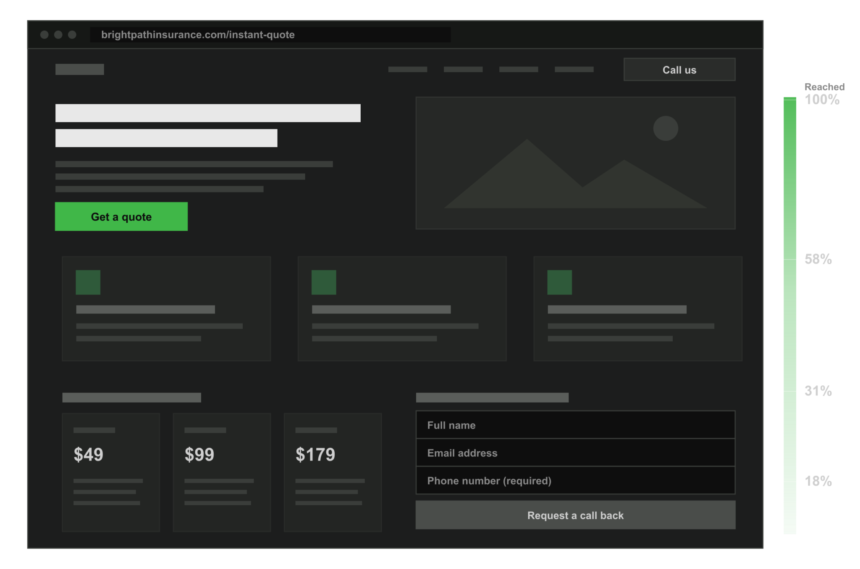Click the 31% scroll reach marker
Screen dimensions: 860x569
(x=818, y=391)
